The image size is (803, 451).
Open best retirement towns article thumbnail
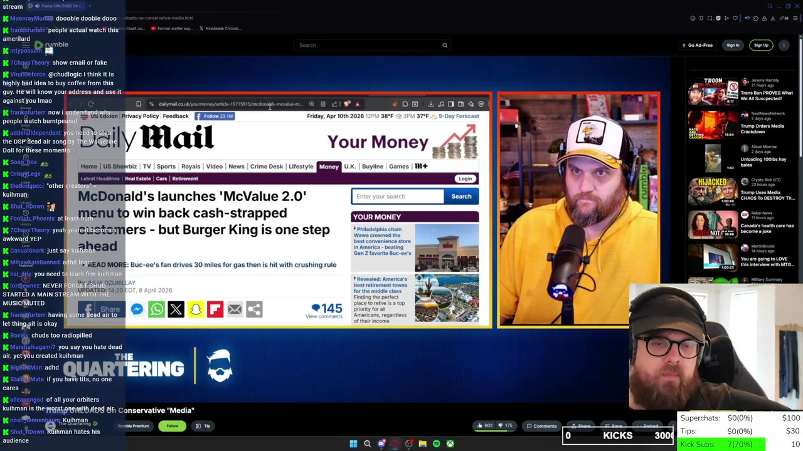point(447,298)
